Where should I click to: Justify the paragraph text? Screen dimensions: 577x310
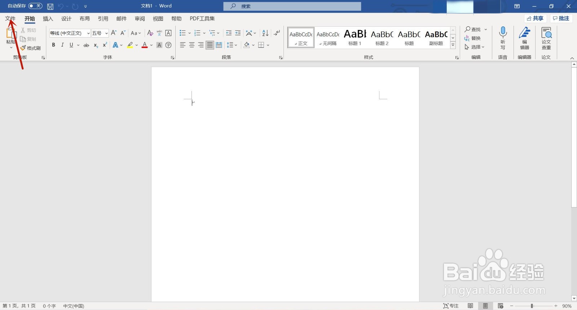[x=210, y=45]
